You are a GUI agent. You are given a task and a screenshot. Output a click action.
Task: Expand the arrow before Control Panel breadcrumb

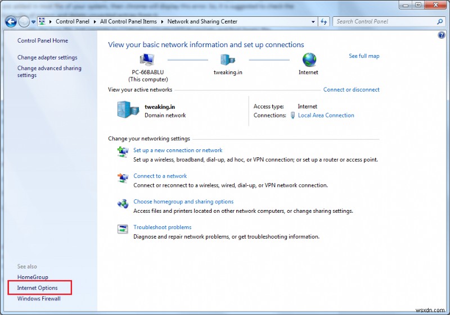(50, 21)
